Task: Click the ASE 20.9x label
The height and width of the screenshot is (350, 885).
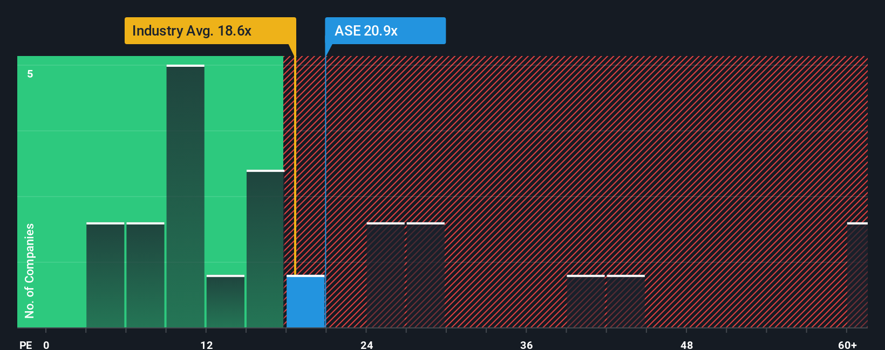Action: [x=385, y=31]
